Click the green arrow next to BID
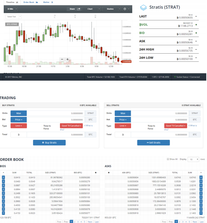The width and height of the screenshot is (207, 223). (196, 33)
